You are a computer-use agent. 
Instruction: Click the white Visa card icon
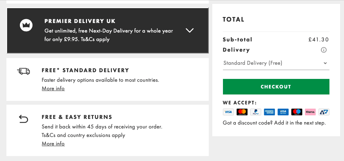tap(228, 112)
